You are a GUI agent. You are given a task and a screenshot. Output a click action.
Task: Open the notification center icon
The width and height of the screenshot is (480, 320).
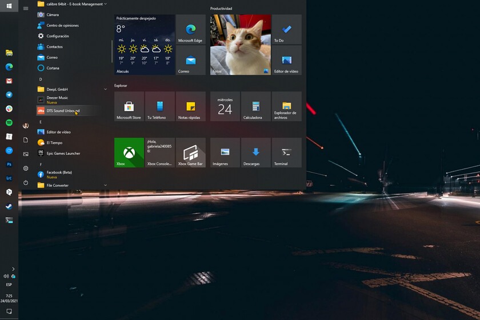coord(9,311)
